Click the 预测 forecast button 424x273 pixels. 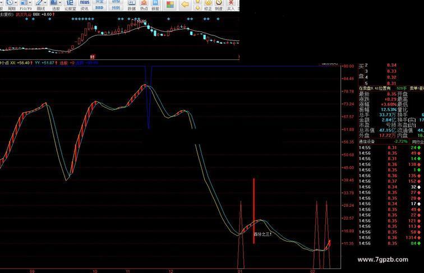coord(116,8)
